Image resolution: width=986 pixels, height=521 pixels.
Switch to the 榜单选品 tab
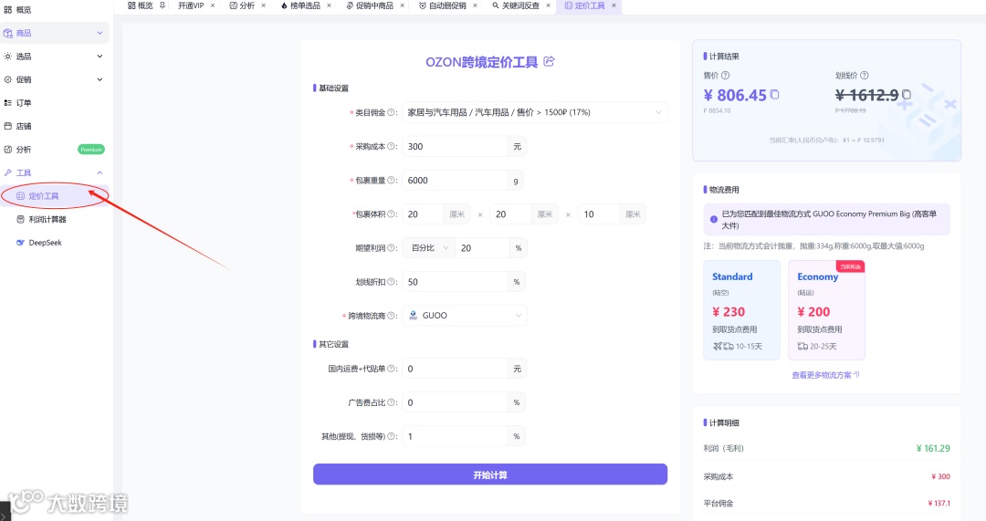click(300, 5)
